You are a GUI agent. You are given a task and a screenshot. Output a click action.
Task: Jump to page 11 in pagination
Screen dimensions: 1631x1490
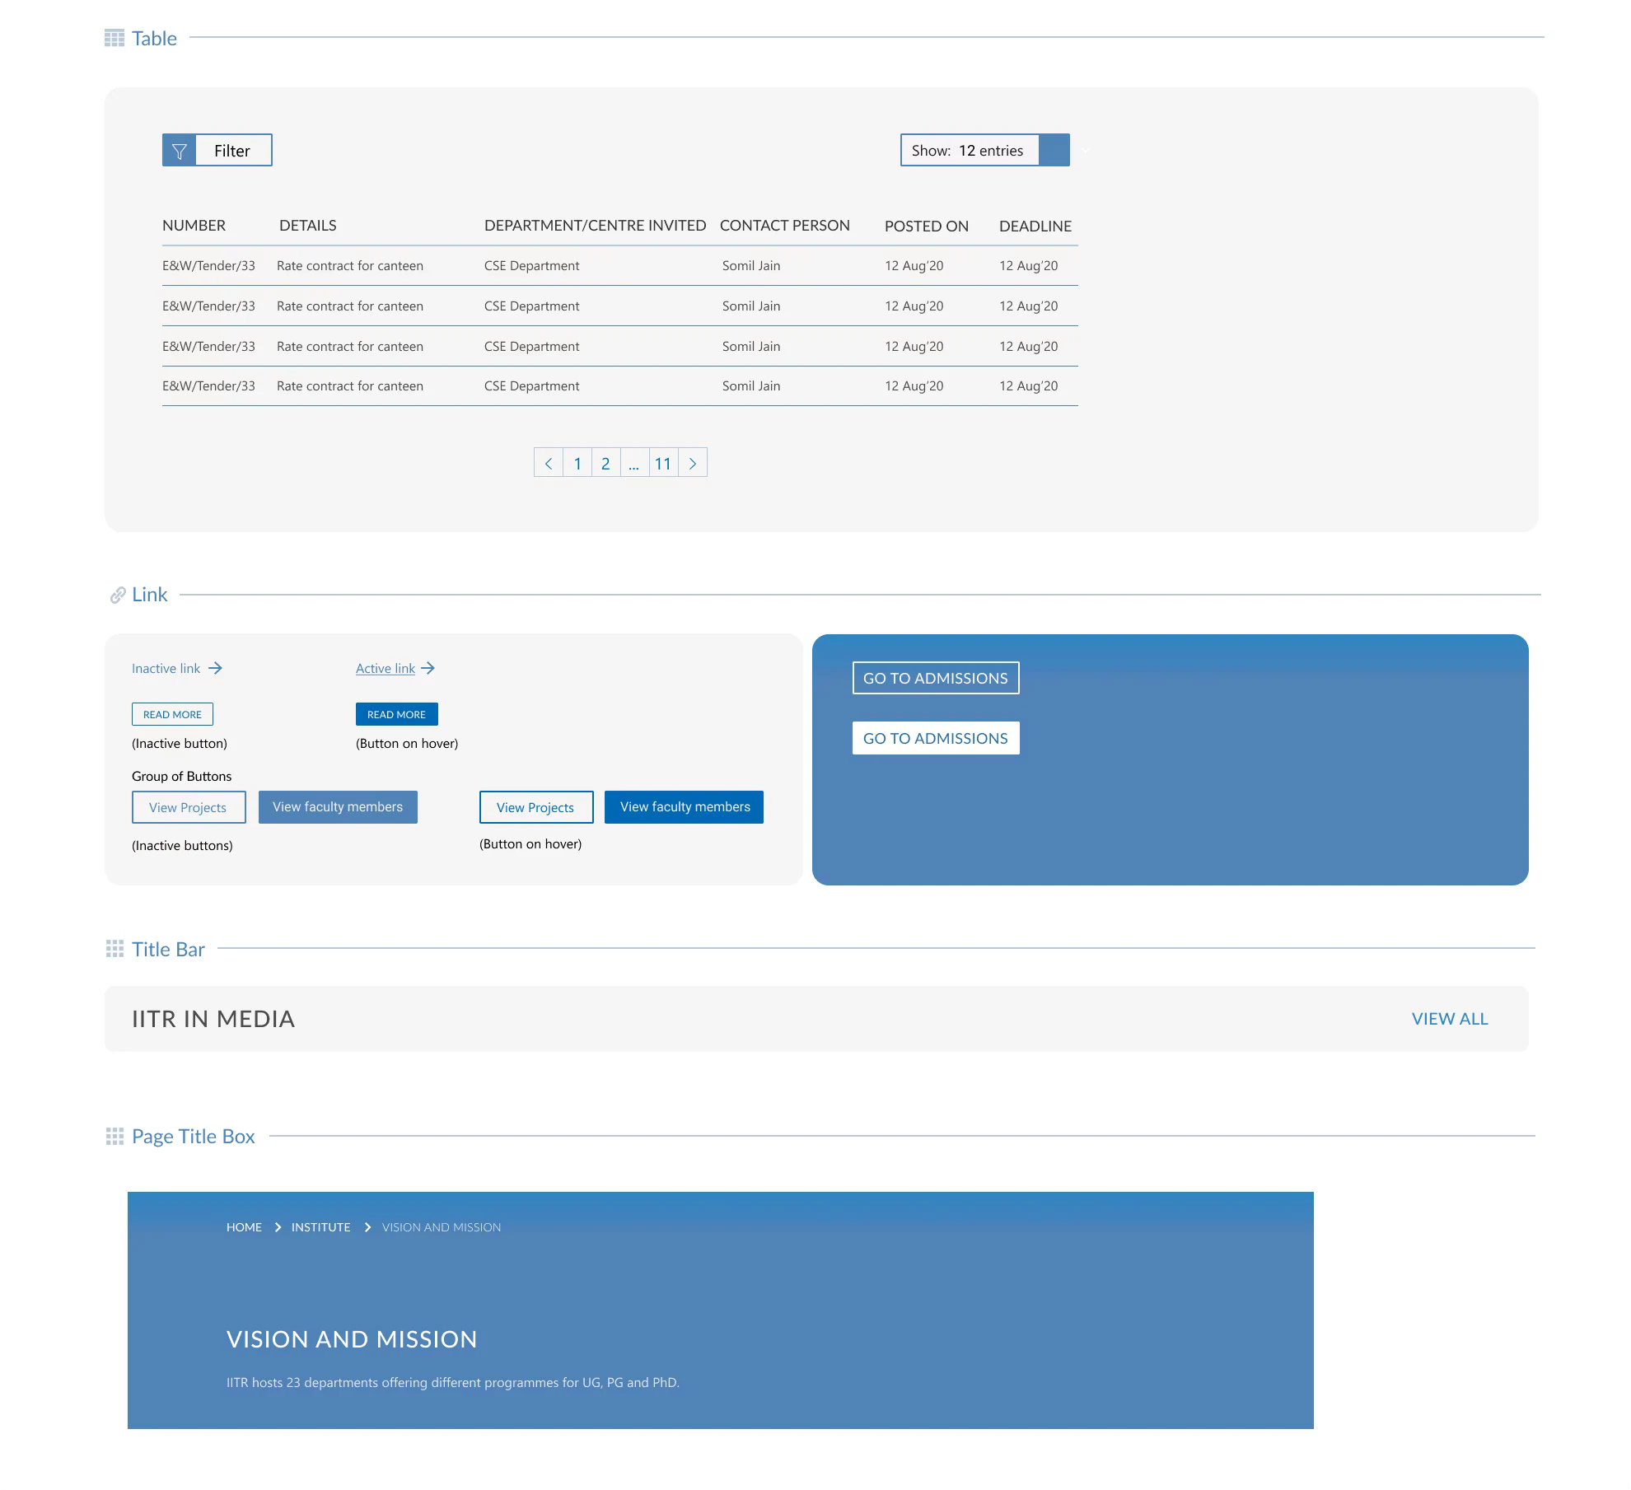[663, 463]
